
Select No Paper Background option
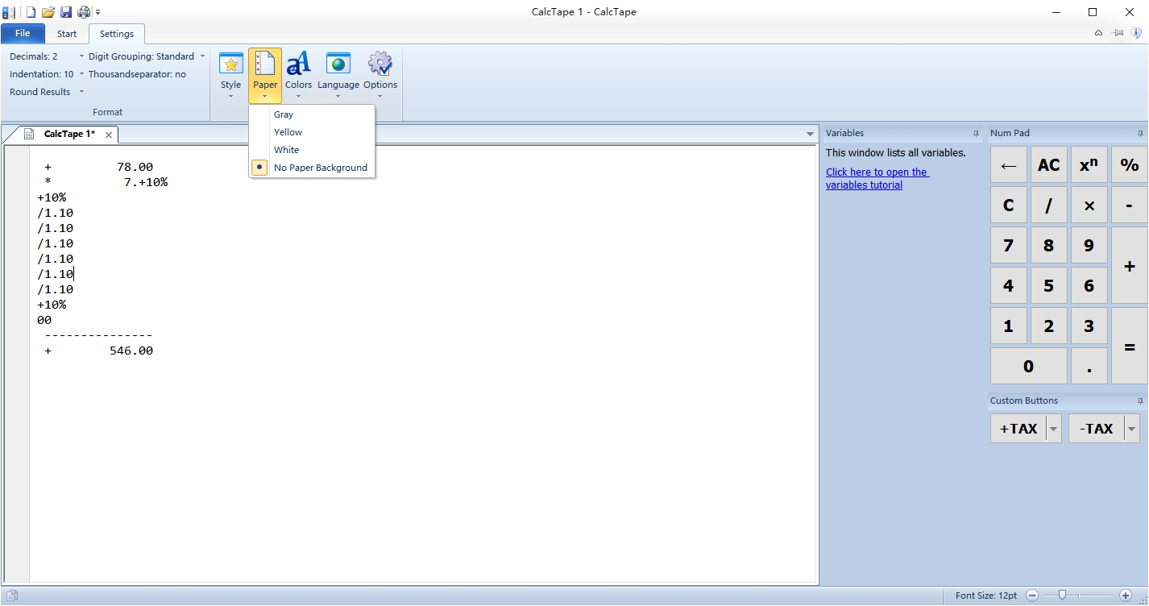click(320, 168)
